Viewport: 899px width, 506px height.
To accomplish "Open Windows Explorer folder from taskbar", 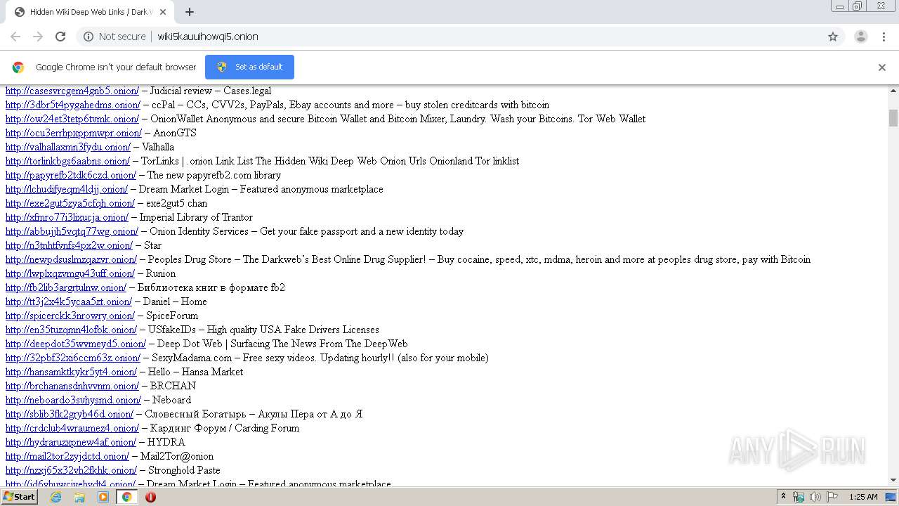I will click(x=79, y=497).
